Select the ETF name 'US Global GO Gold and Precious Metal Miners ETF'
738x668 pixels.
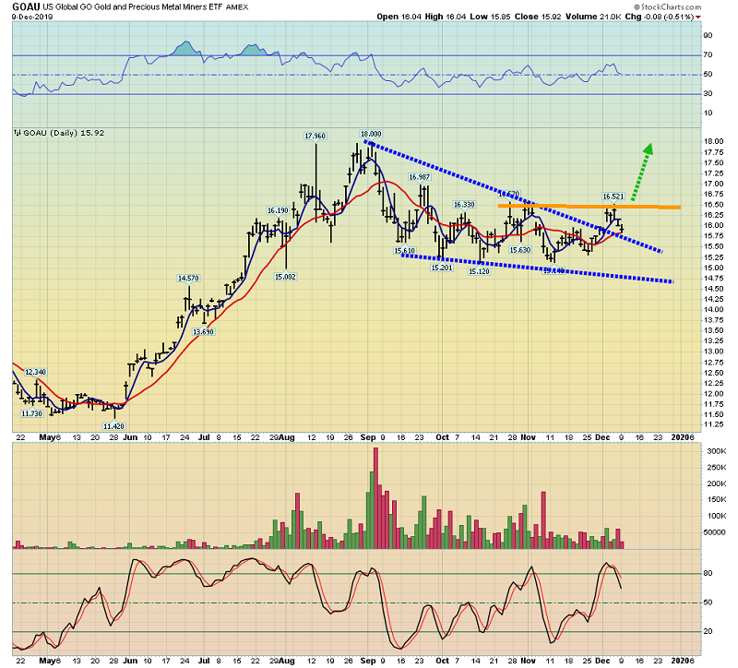pos(132,7)
